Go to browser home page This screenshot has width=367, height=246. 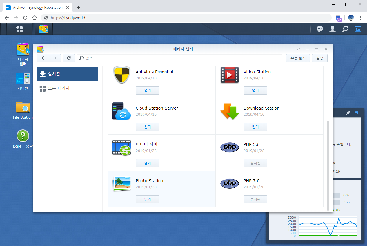click(x=34, y=18)
